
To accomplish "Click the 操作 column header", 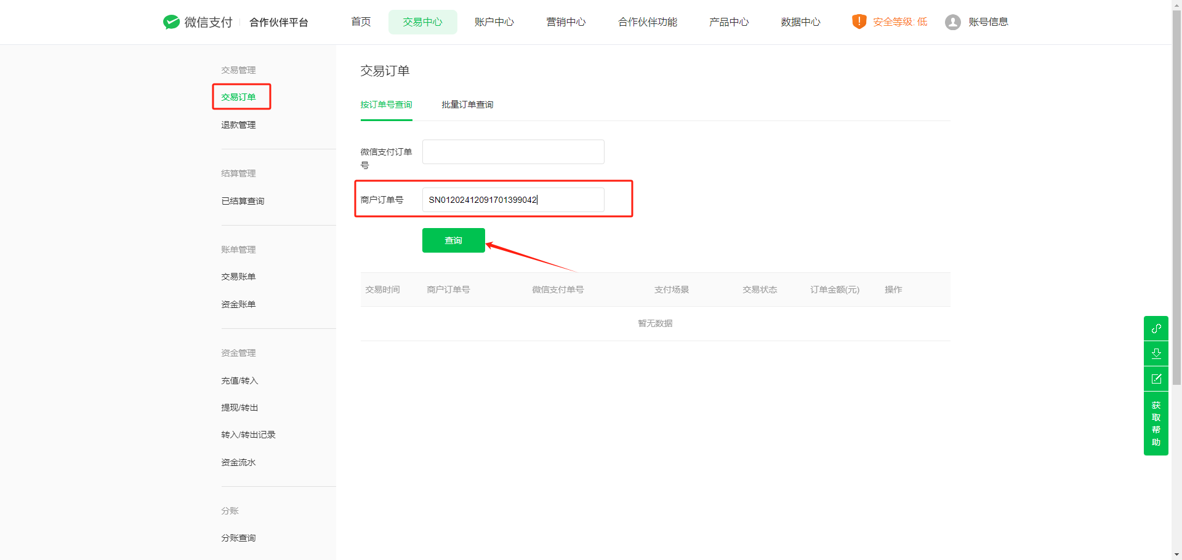I will [893, 290].
